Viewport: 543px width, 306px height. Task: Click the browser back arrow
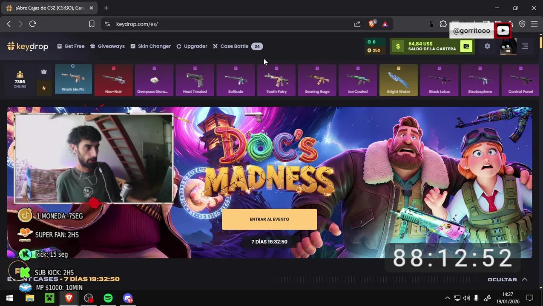click(9, 24)
